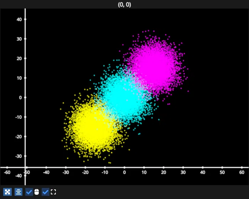The width and height of the screenshot is (249, 199).
Task: Click the auto-scale scene button with four arrows
Action: click(x=7, y=192)
